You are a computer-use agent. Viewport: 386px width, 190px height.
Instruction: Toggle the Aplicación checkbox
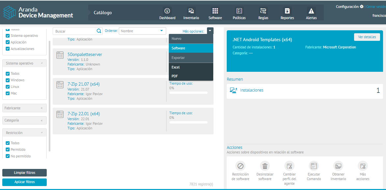(8, 42)
